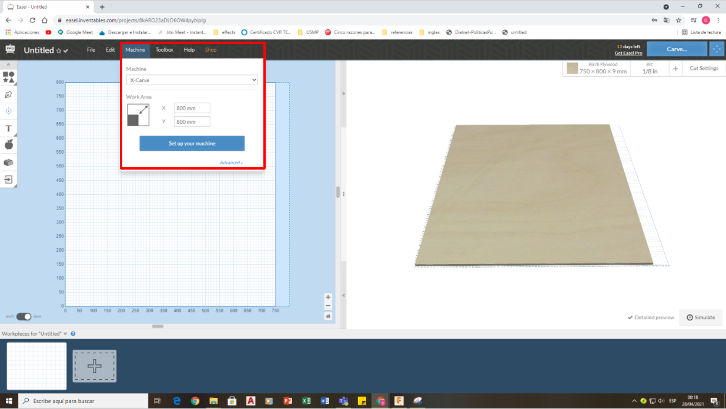The width and height of the screenshot is (726, 409).
Task: Click the work area size diagram icon
Action: coord(138,115)
